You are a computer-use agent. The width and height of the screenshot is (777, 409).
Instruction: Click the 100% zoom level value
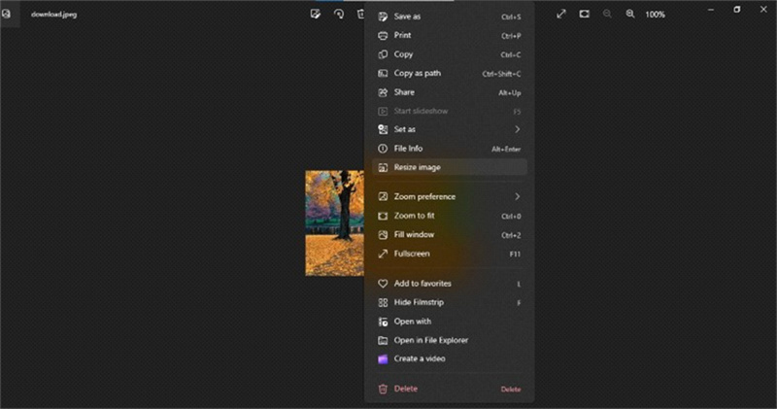655,15
